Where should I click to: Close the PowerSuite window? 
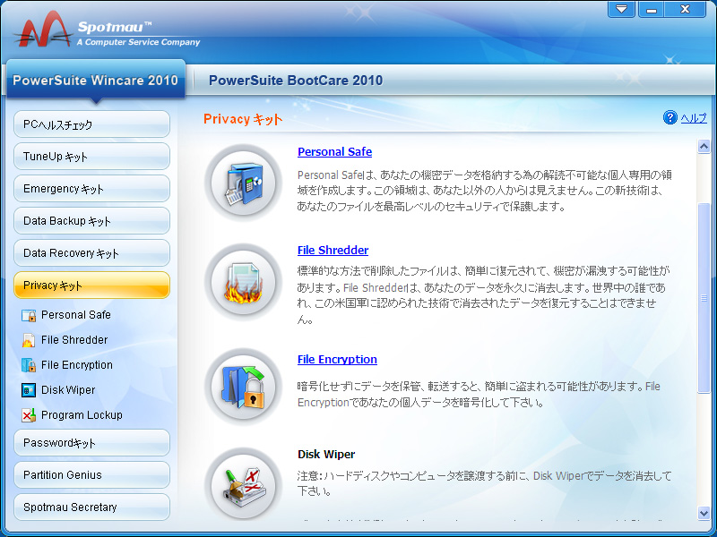coord(685,9)
